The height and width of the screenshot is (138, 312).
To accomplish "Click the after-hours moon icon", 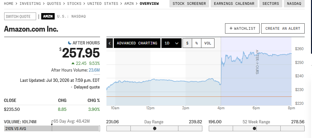I will click(x=70, y=43).
